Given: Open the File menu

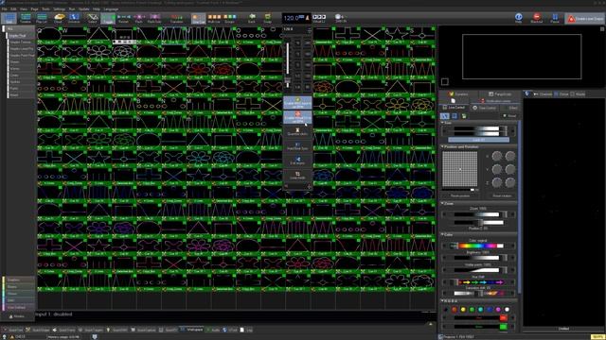Looking at the screenshot, I should (4, 8).
